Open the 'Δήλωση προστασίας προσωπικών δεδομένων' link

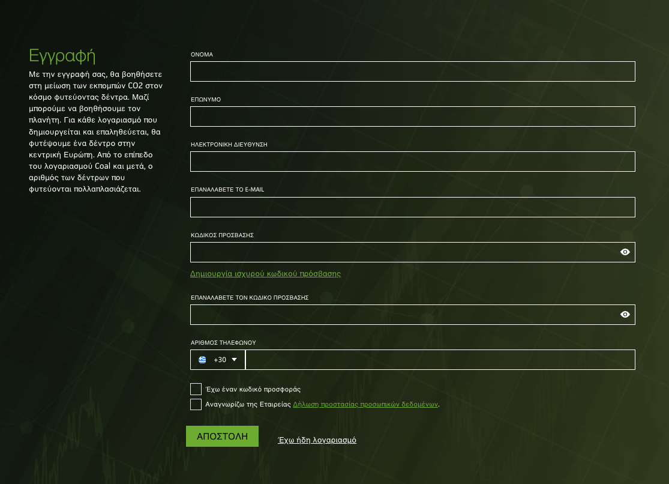pyautogui.click(x=365, y=404)
